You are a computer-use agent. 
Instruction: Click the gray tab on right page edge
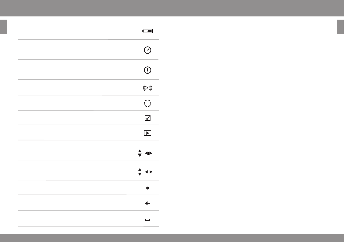point(341,27)
